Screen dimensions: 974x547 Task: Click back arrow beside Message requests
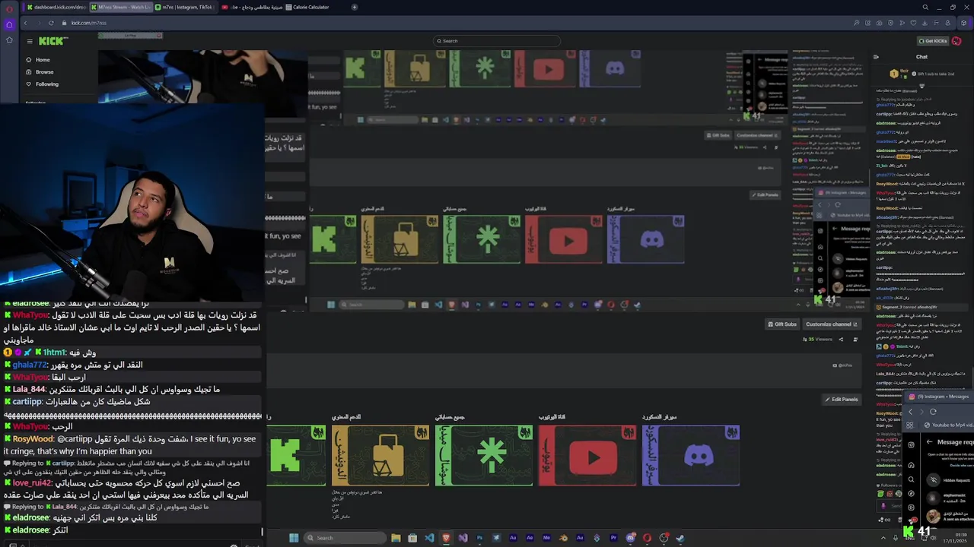(x=929, y=442)
